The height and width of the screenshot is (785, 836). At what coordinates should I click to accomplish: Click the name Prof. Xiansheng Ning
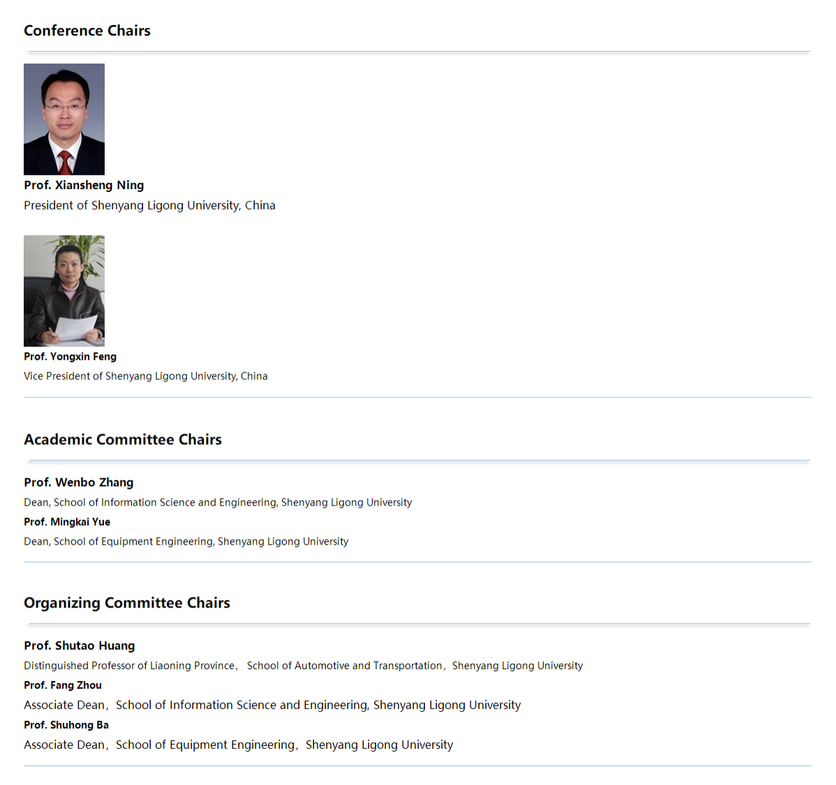coord(84,185)
